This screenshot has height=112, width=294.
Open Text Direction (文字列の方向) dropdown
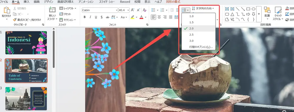click(203, 8)
